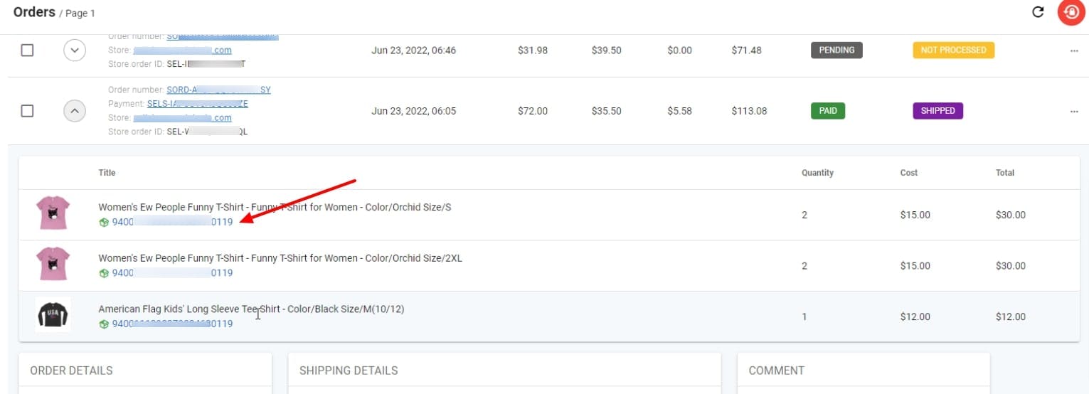
Task: Click package icon beside Orchid Size/S tracking
Action: (x=104, y=222)
